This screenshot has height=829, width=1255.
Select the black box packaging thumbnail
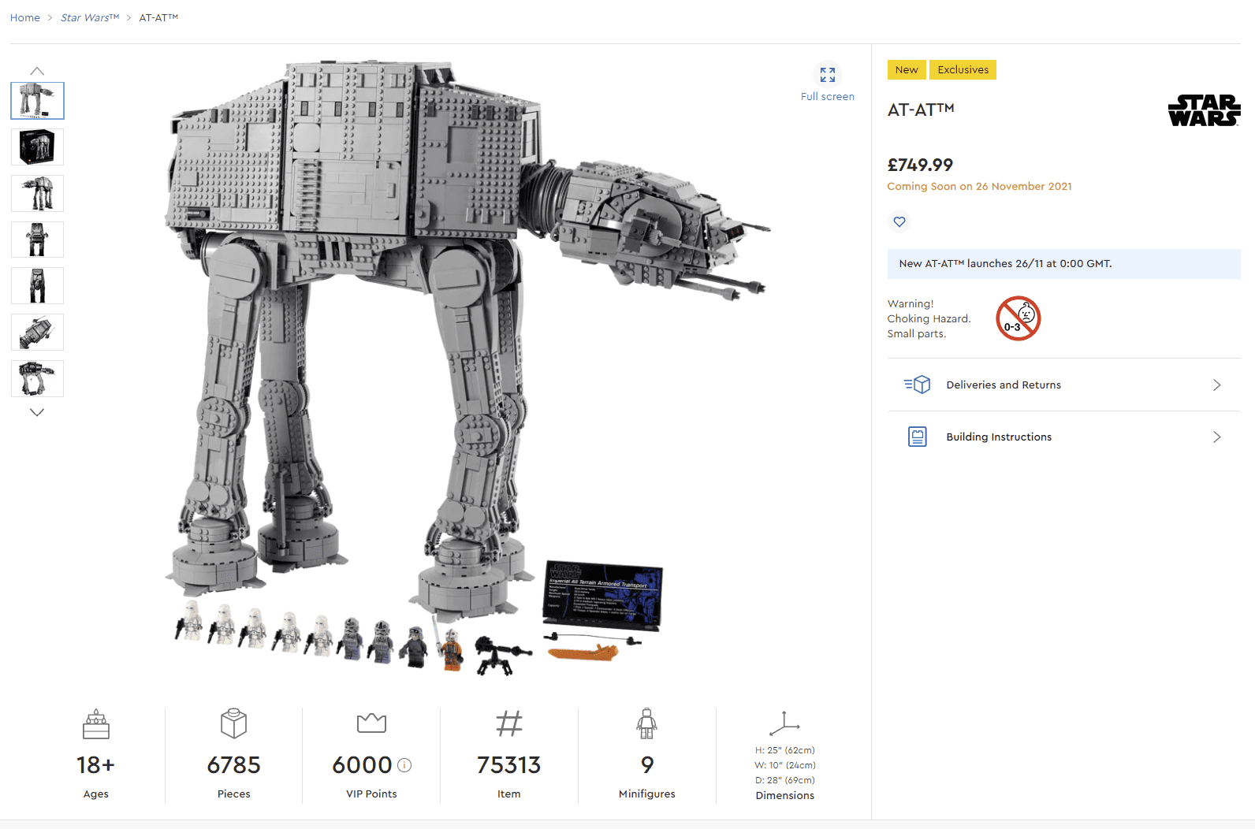coord(37,147)
